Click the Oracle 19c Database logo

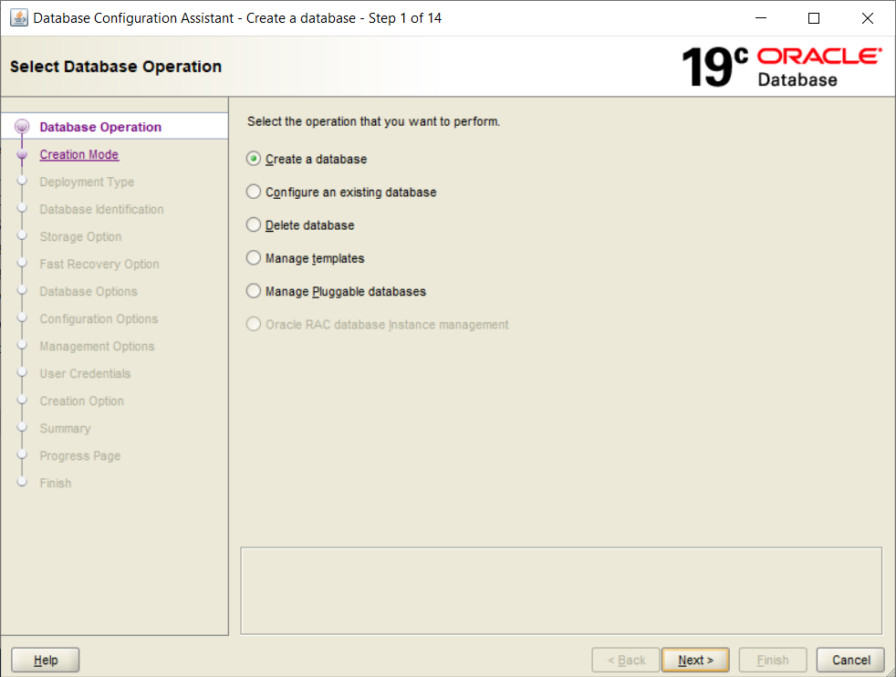(782, 67)
